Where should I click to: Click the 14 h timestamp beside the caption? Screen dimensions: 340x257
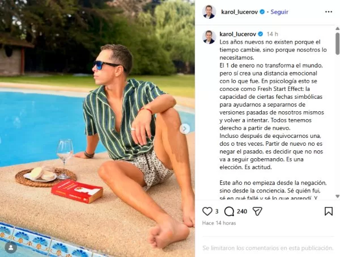point(273,34)
